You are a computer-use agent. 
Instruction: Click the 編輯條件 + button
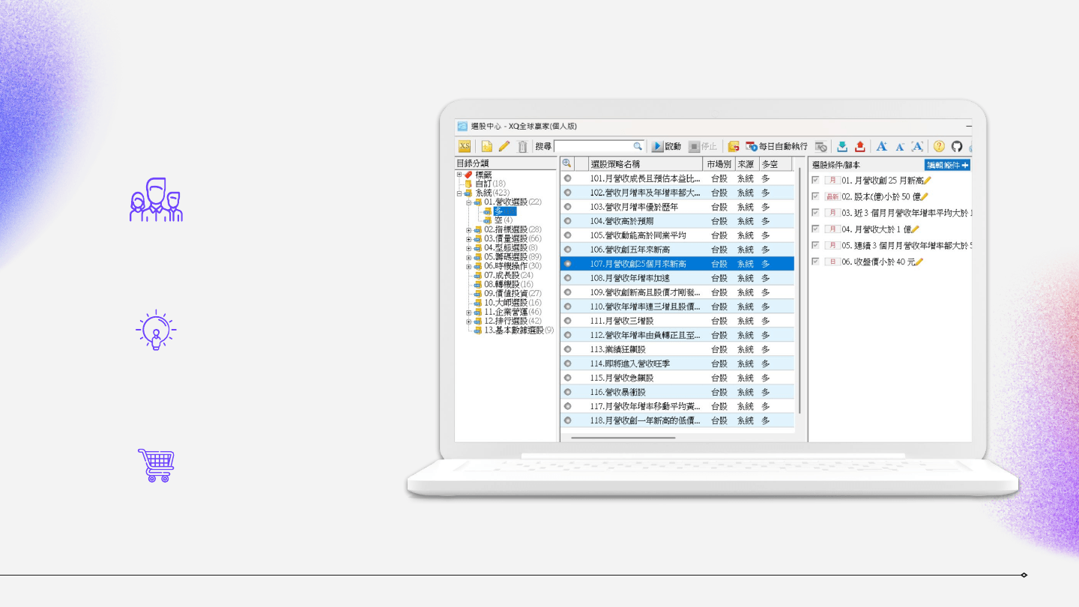[947, 165]
